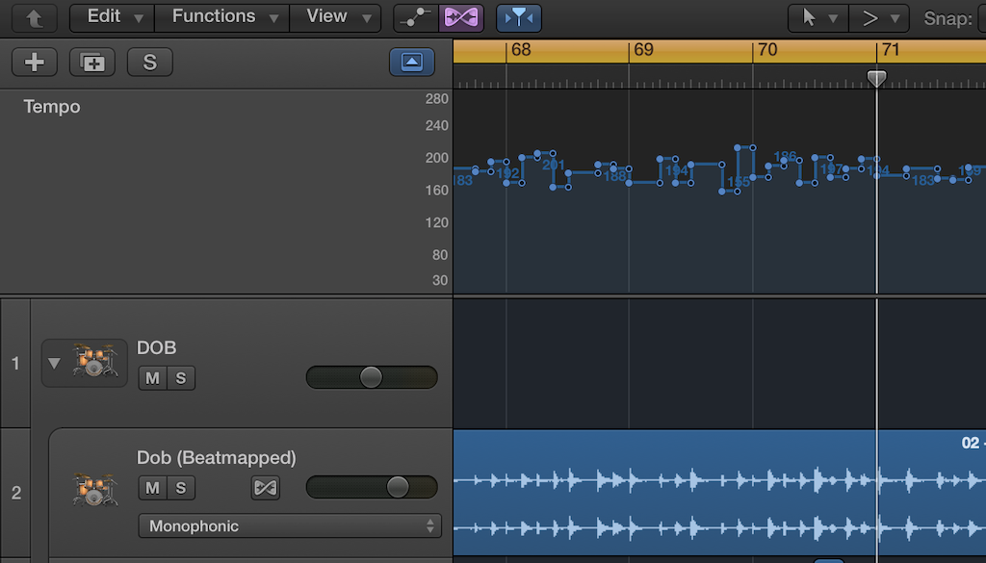Click the upward arrow button to leave folder
This screenshot has width=986, height=563.
click(34, 17)
